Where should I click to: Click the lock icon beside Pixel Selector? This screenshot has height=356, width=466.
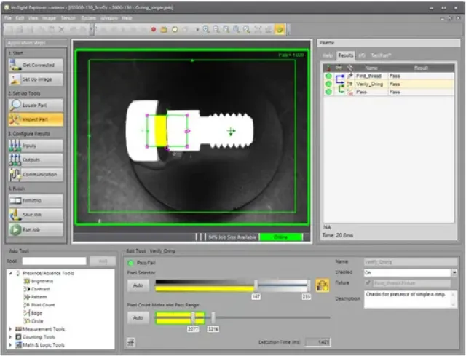click(x=322, y=285)
